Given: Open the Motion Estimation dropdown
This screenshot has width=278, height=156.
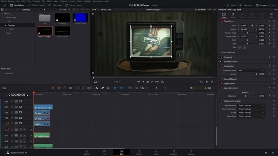Looking at the screenshot, I should click(251, 109).
